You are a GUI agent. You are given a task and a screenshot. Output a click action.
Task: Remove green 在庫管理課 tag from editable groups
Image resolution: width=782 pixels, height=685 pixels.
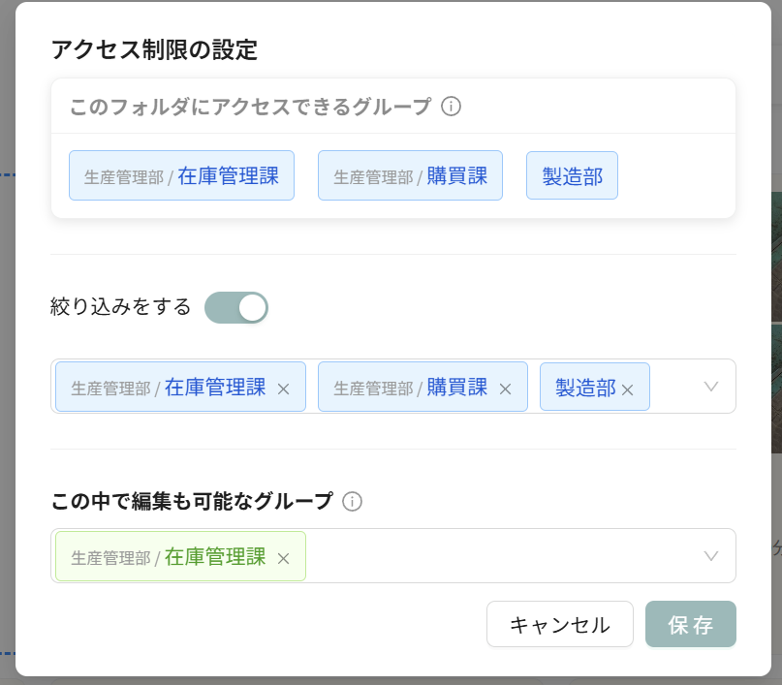(283, 558)
